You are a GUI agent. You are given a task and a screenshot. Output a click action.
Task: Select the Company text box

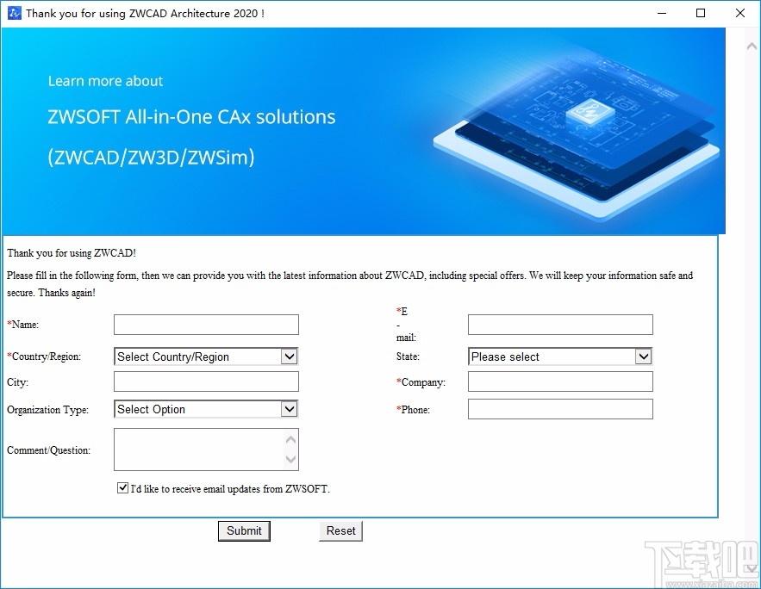click(560, 381)
